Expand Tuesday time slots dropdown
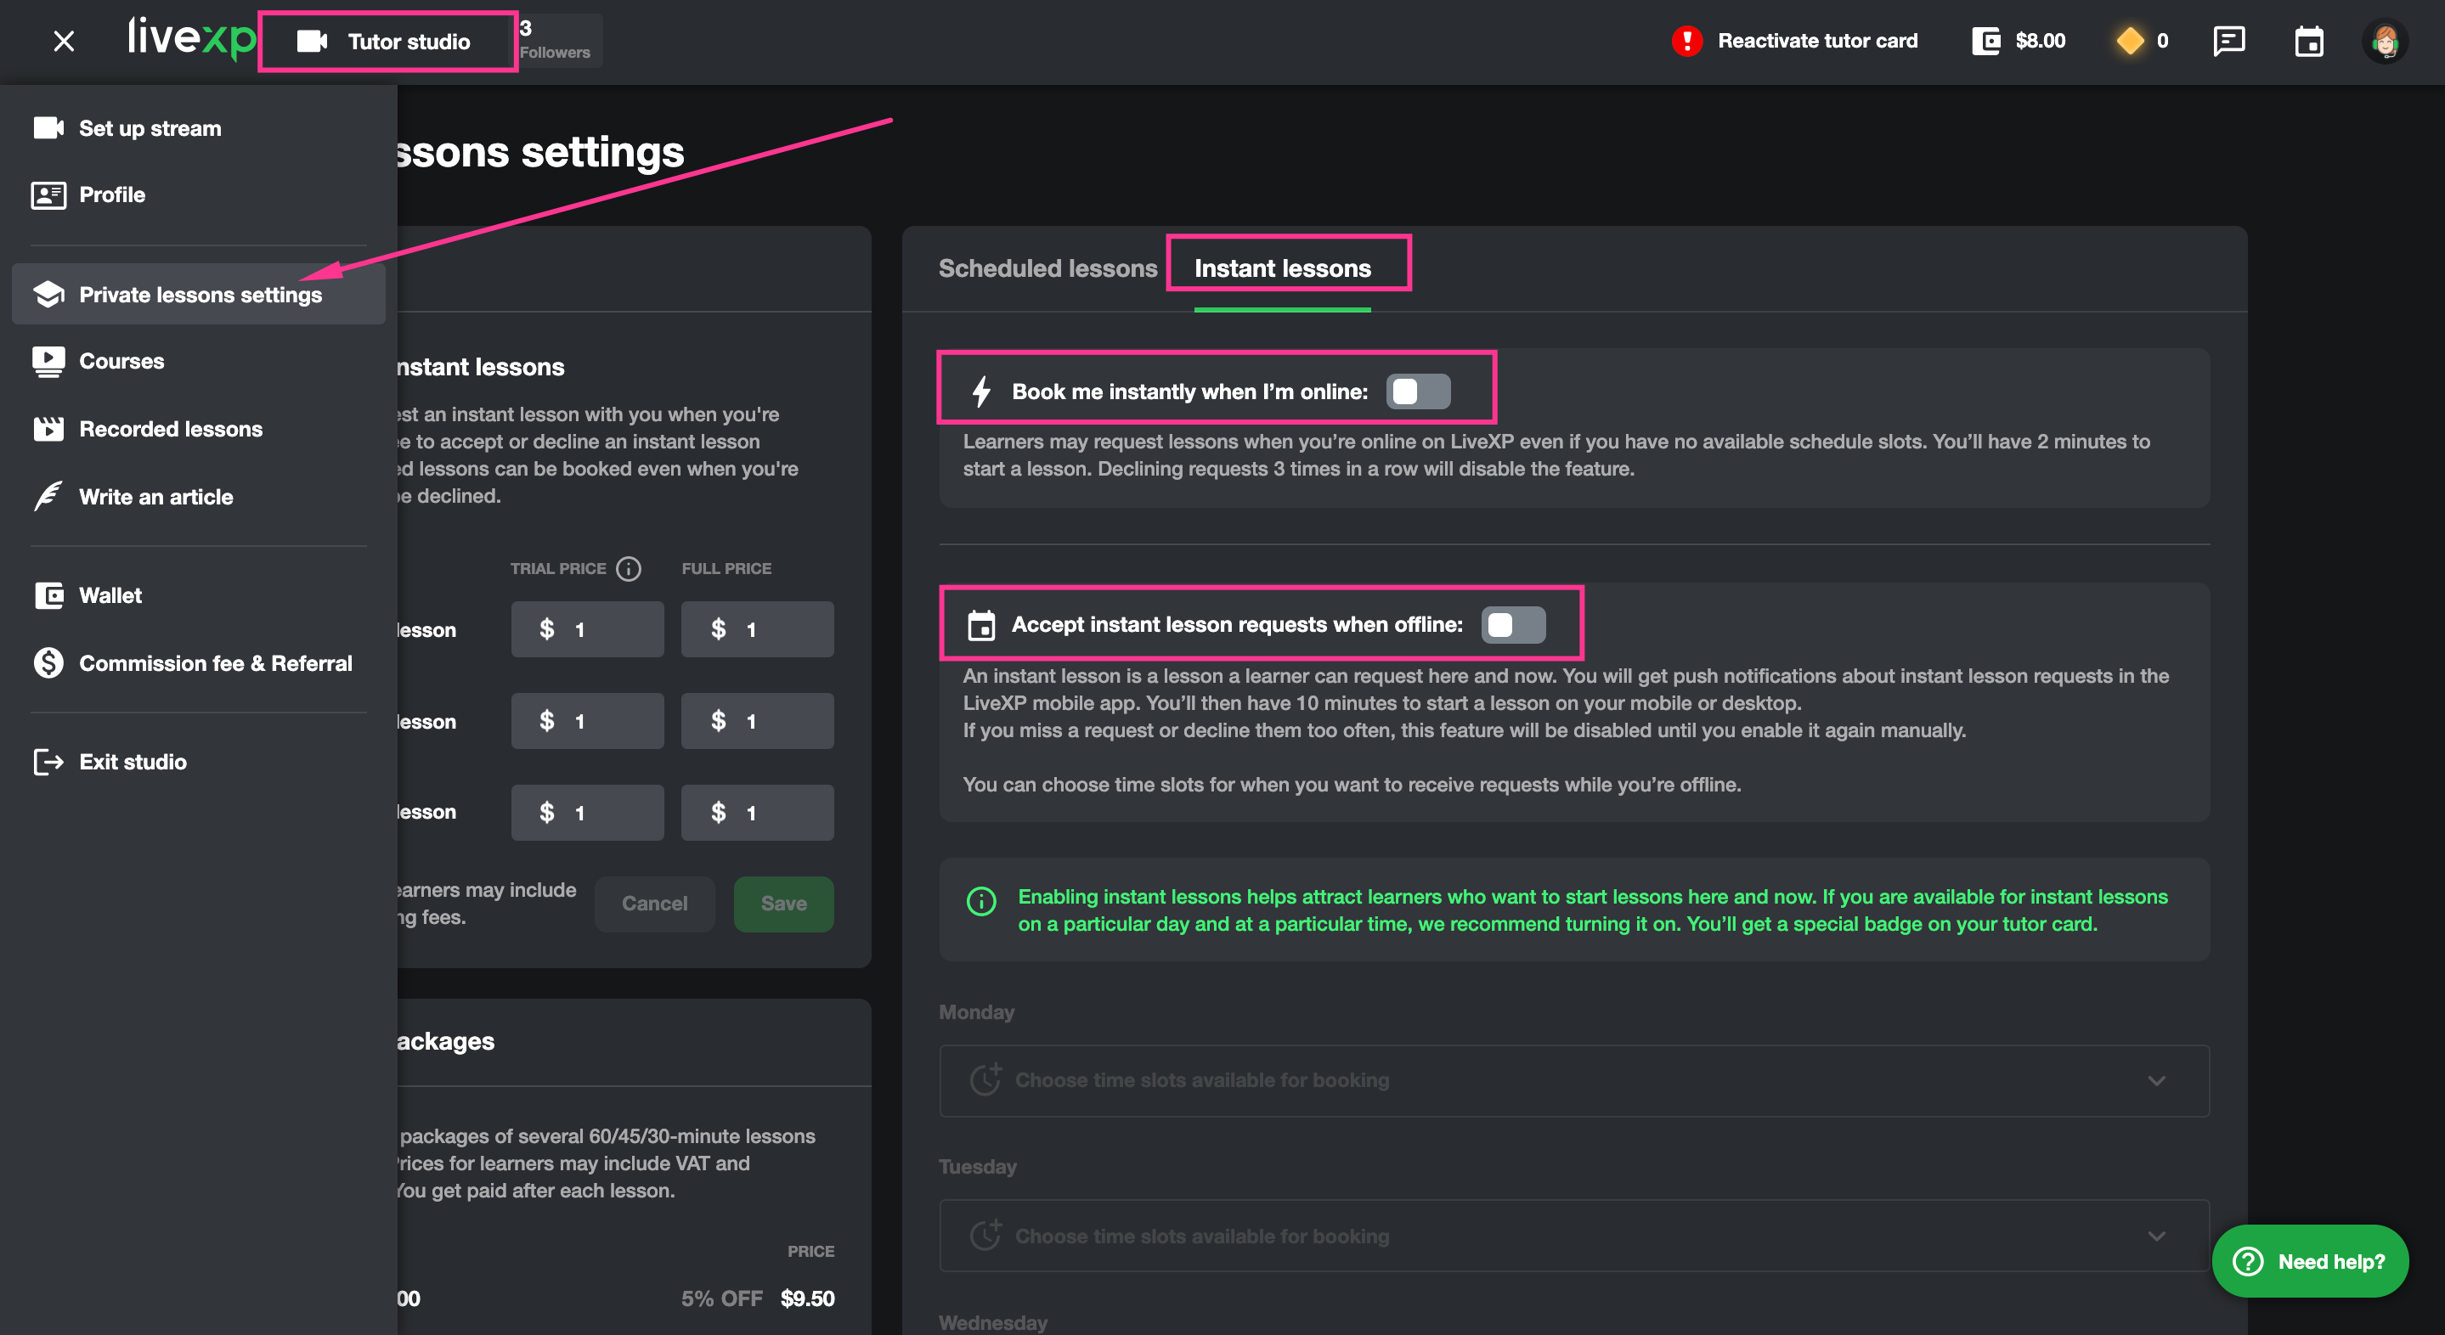2445x1335 pixels. [1573, 1236]
